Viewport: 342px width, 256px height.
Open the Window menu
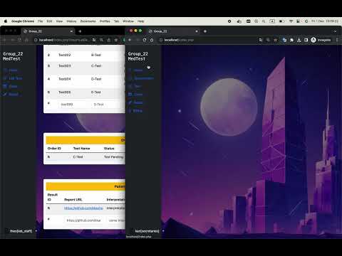[x=128, y=21]
